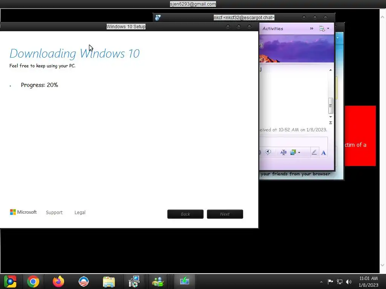This screenshot has height=289, width=386.
Task: Click the 'Downloading Windows 10' heading
Action: coord(75,53)
